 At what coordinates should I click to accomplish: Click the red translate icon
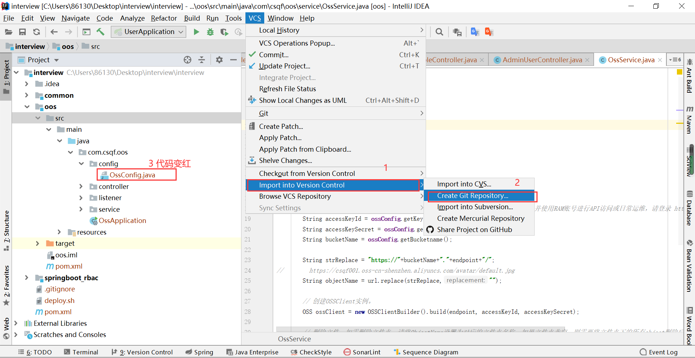click(x=489, y=32)
